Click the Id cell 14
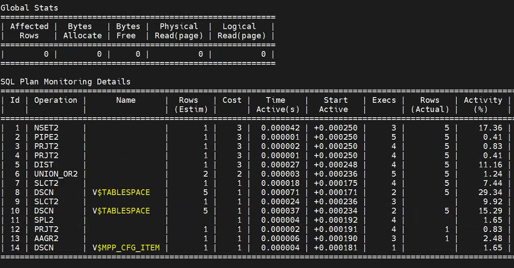The height and width of the screenshot is (268, 514). (x=15, y=248)
